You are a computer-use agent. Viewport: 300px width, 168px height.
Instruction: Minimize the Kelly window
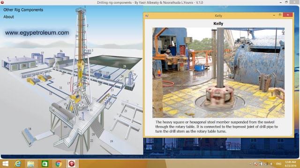pos(274,15)
